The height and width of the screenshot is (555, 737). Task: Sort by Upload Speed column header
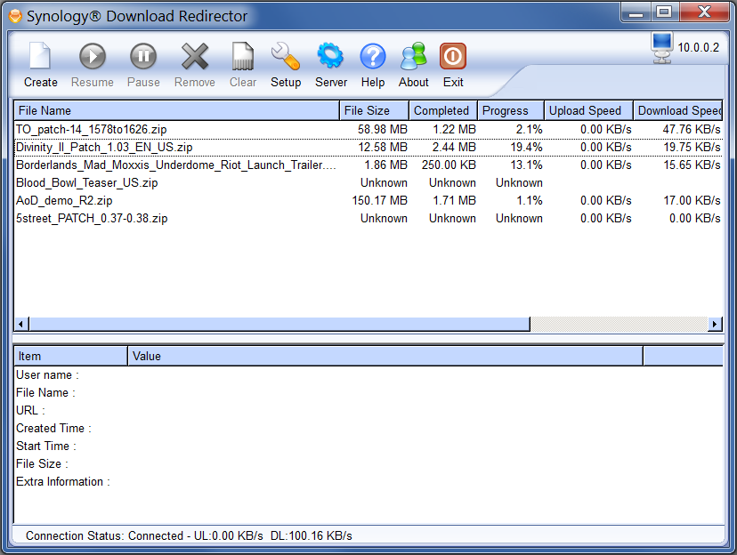588,110
